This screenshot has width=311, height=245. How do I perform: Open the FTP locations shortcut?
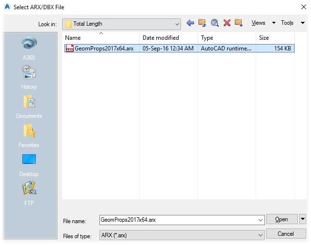coord(29,194)
